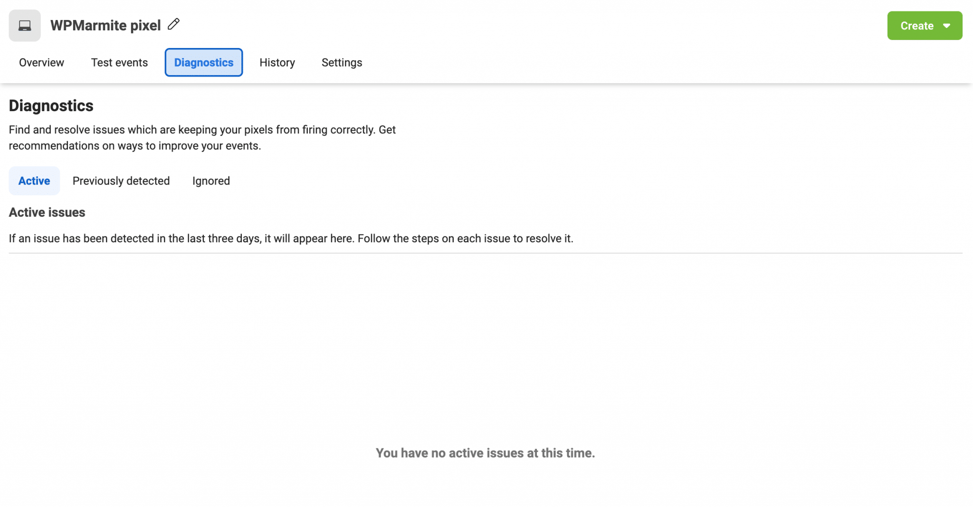Open the Create dropdown arrow
973x507 pixels.
click(x=947, y=26)
